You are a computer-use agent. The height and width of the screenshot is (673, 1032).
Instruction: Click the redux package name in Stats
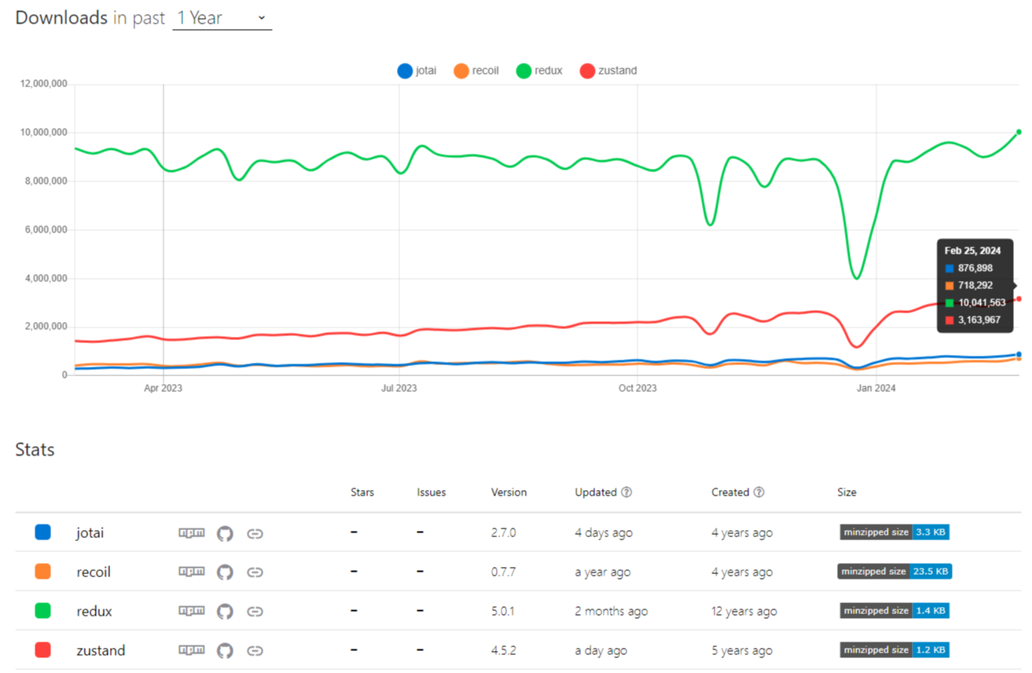tap(94, 611)
